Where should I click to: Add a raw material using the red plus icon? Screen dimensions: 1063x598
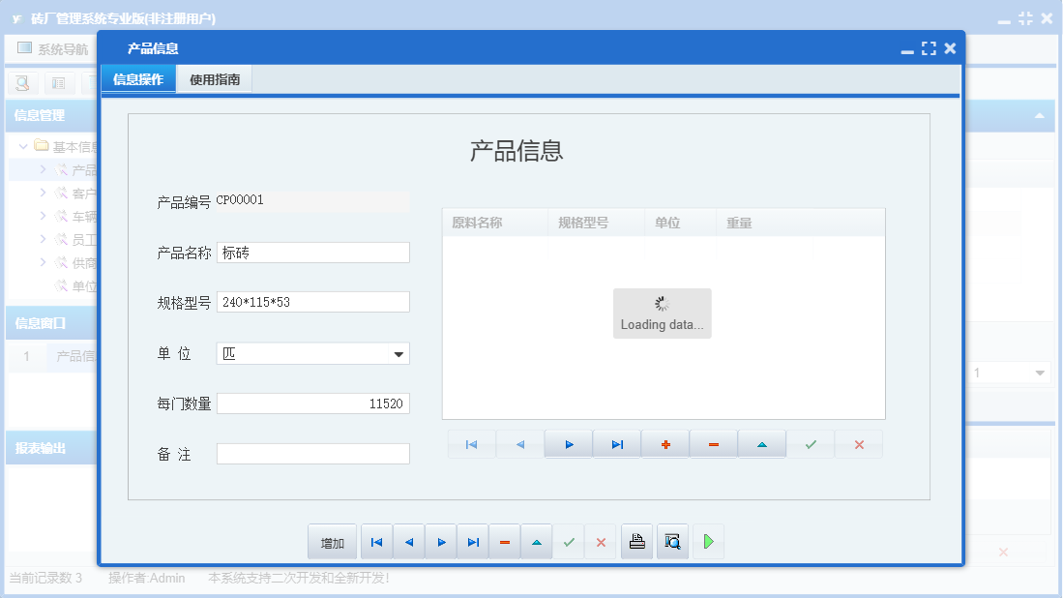click(664, 444)
